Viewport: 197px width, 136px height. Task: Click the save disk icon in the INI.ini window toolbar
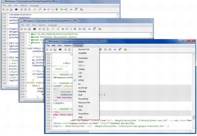(11, 10)
